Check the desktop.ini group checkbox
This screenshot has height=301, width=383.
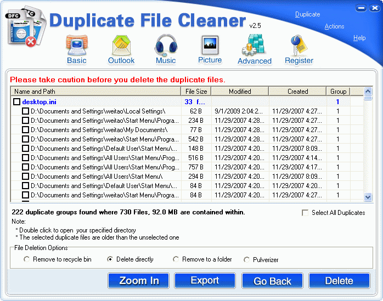coord(16,102)
